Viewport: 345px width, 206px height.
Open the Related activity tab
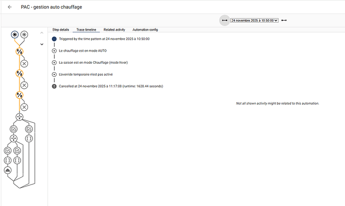click(x=114, y=30)
